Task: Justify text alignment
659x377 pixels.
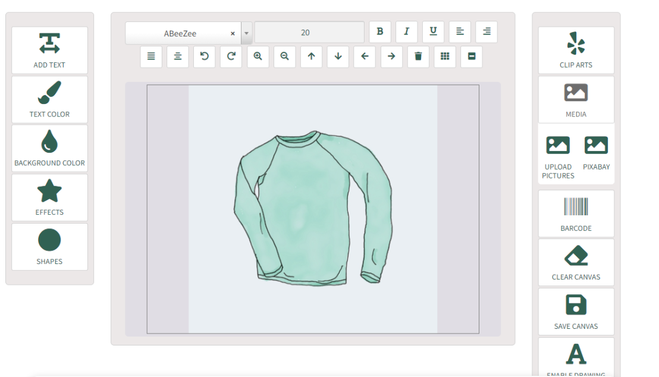Action: pyautogui.click(x=151, y=56)
